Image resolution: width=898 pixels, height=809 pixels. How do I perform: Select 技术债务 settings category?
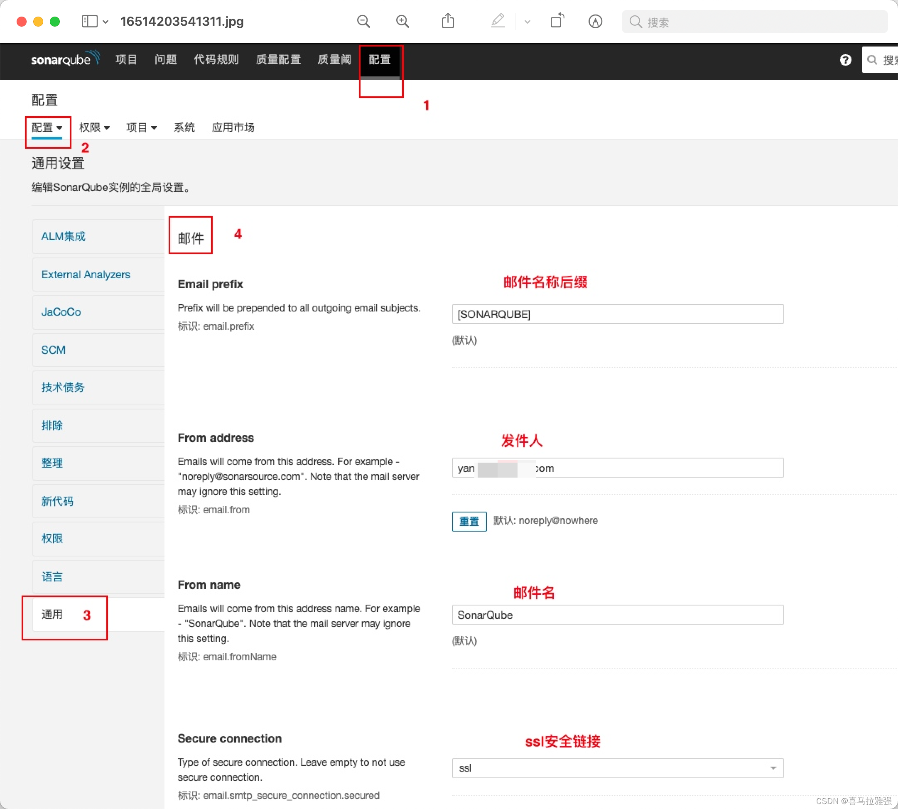coord(98,387)
